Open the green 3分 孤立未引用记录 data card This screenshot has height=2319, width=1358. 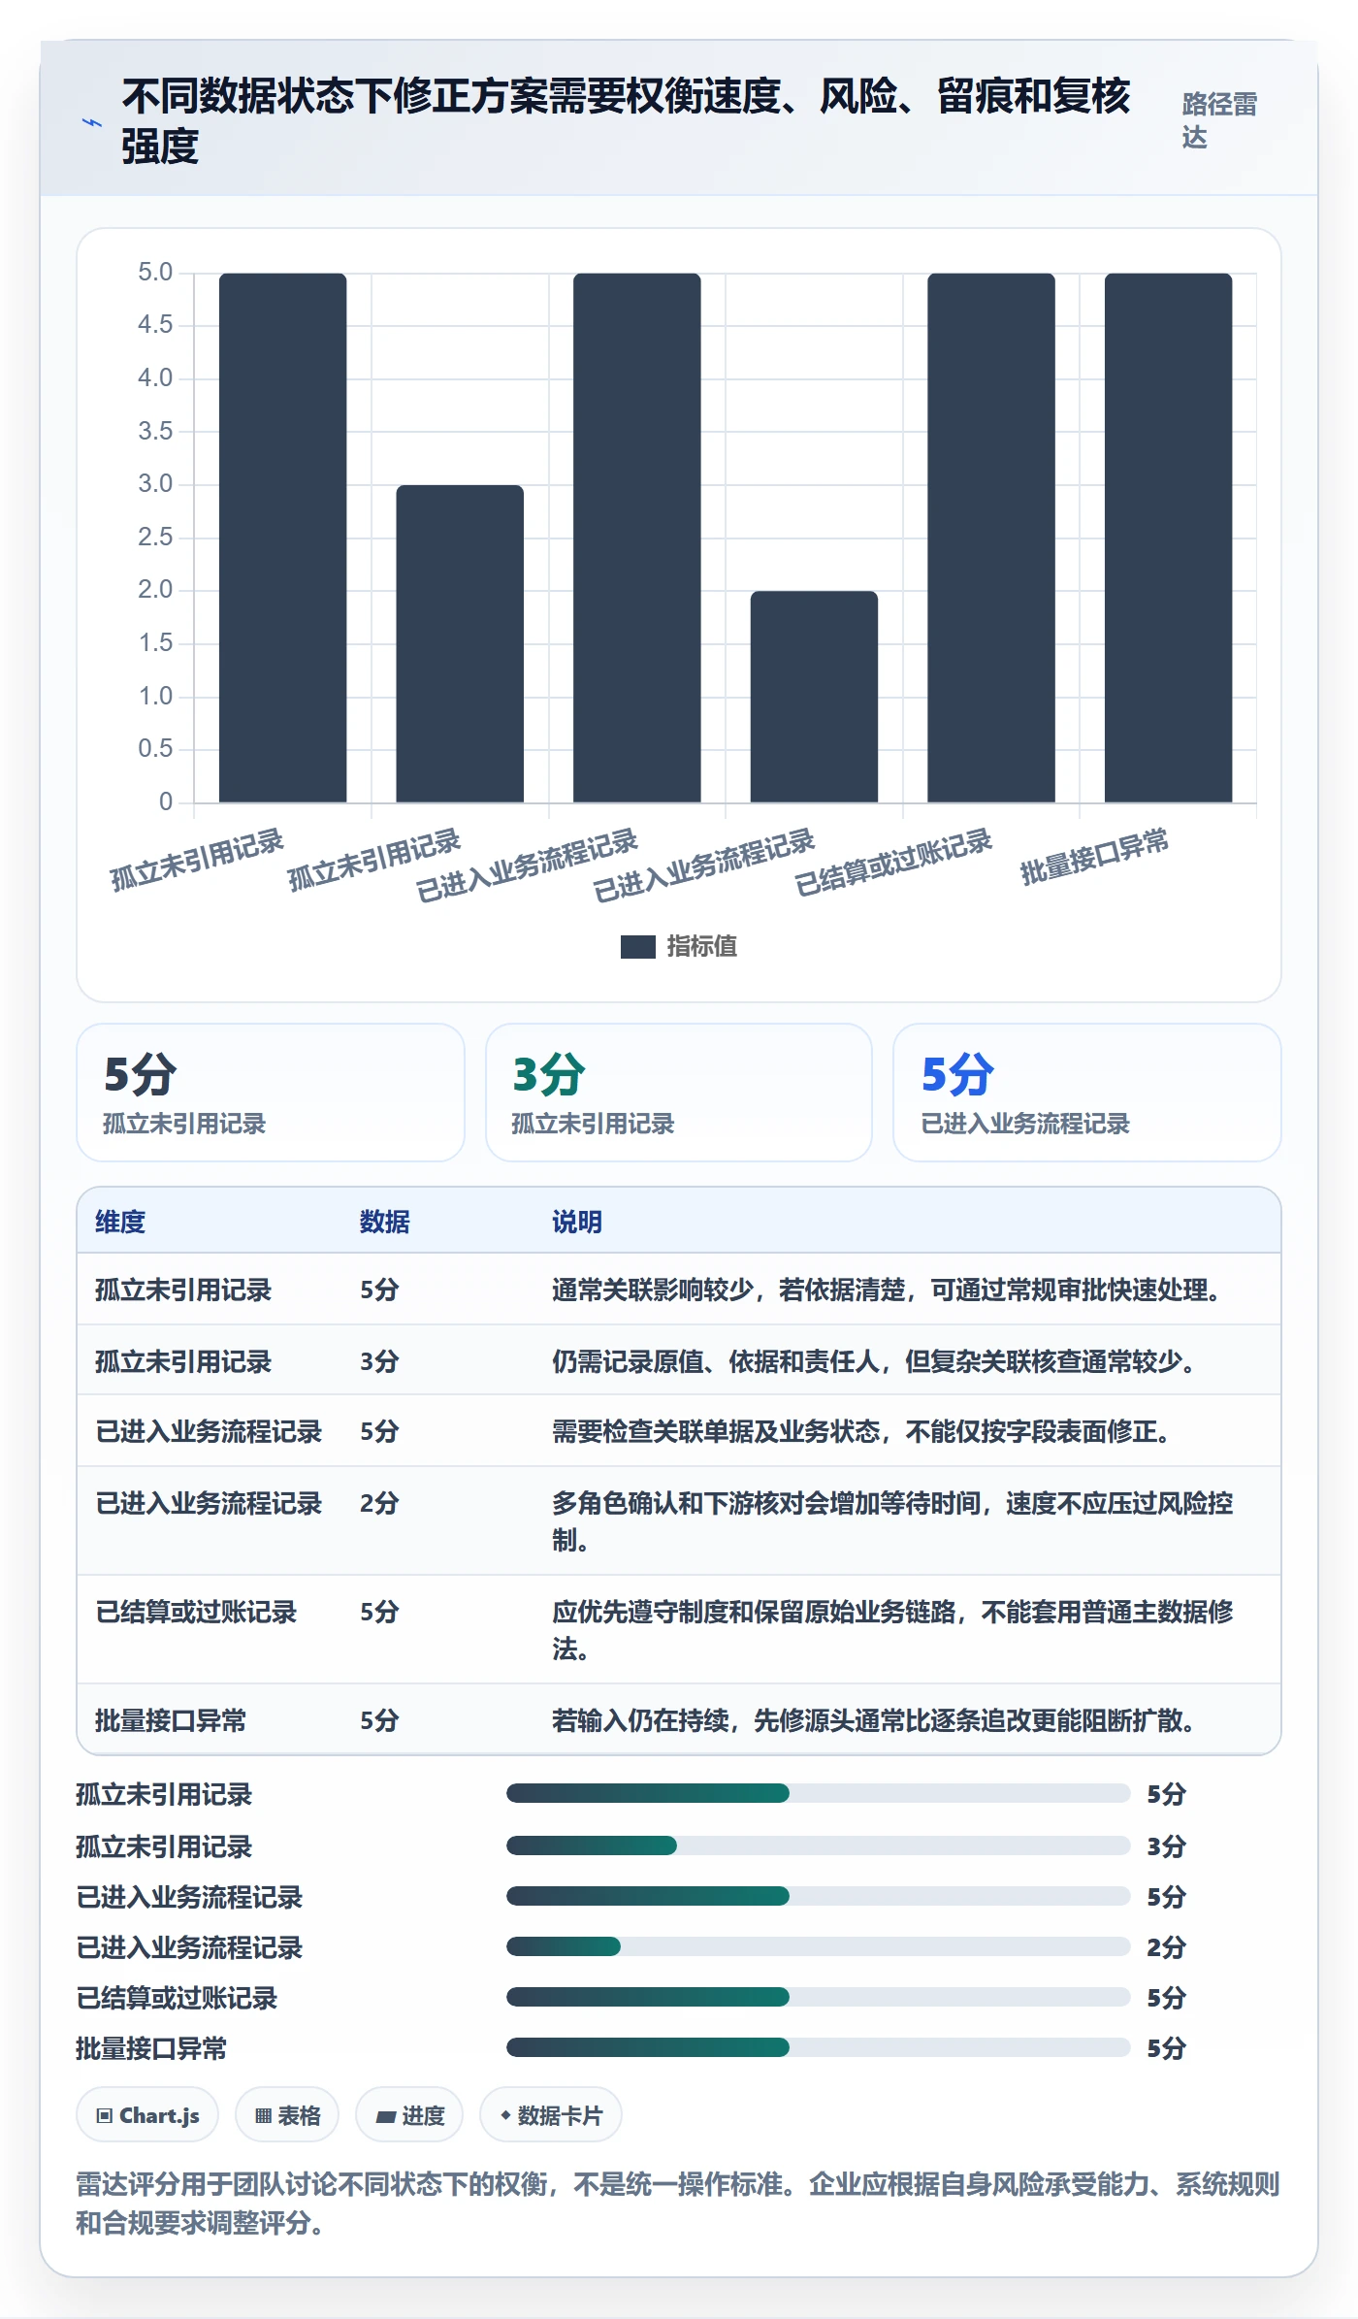[679, 1093]
